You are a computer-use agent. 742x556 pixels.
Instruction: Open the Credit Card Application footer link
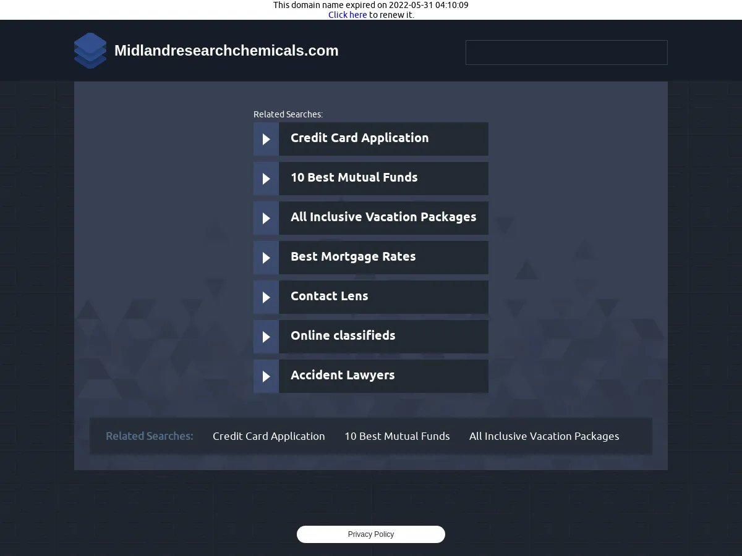point(269,436)
